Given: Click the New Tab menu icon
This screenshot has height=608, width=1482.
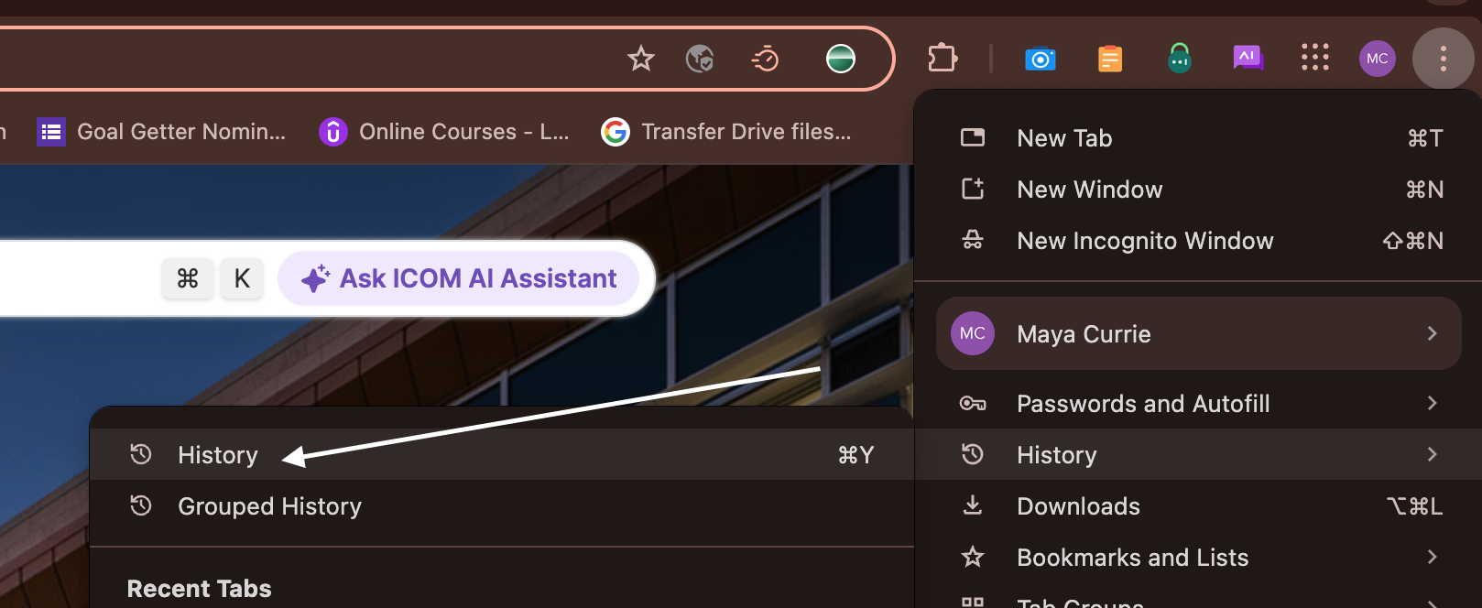Looking at the screenshot, I should (973, 138).
